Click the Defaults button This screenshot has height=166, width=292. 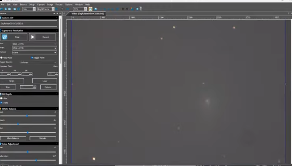43,138
